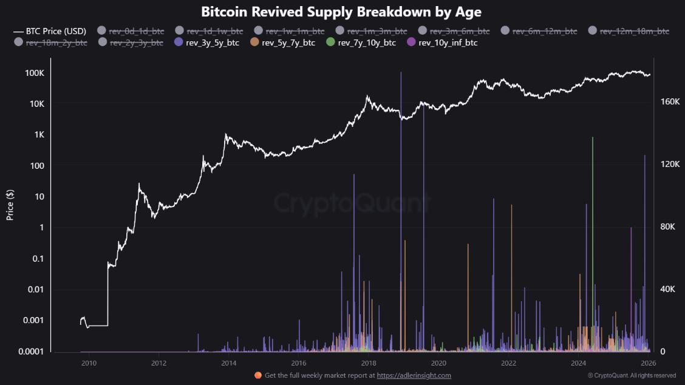Open the adlerinsight.com link
Viewport: 685px width, 385px height.
click(414, 375)
